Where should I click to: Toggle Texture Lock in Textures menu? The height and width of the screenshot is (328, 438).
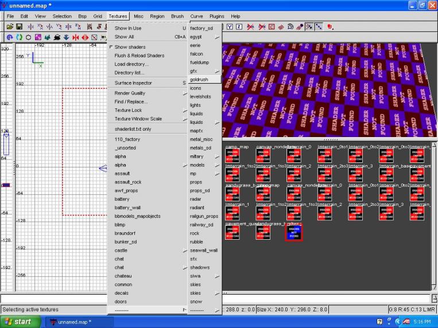(x=128, y=110)
